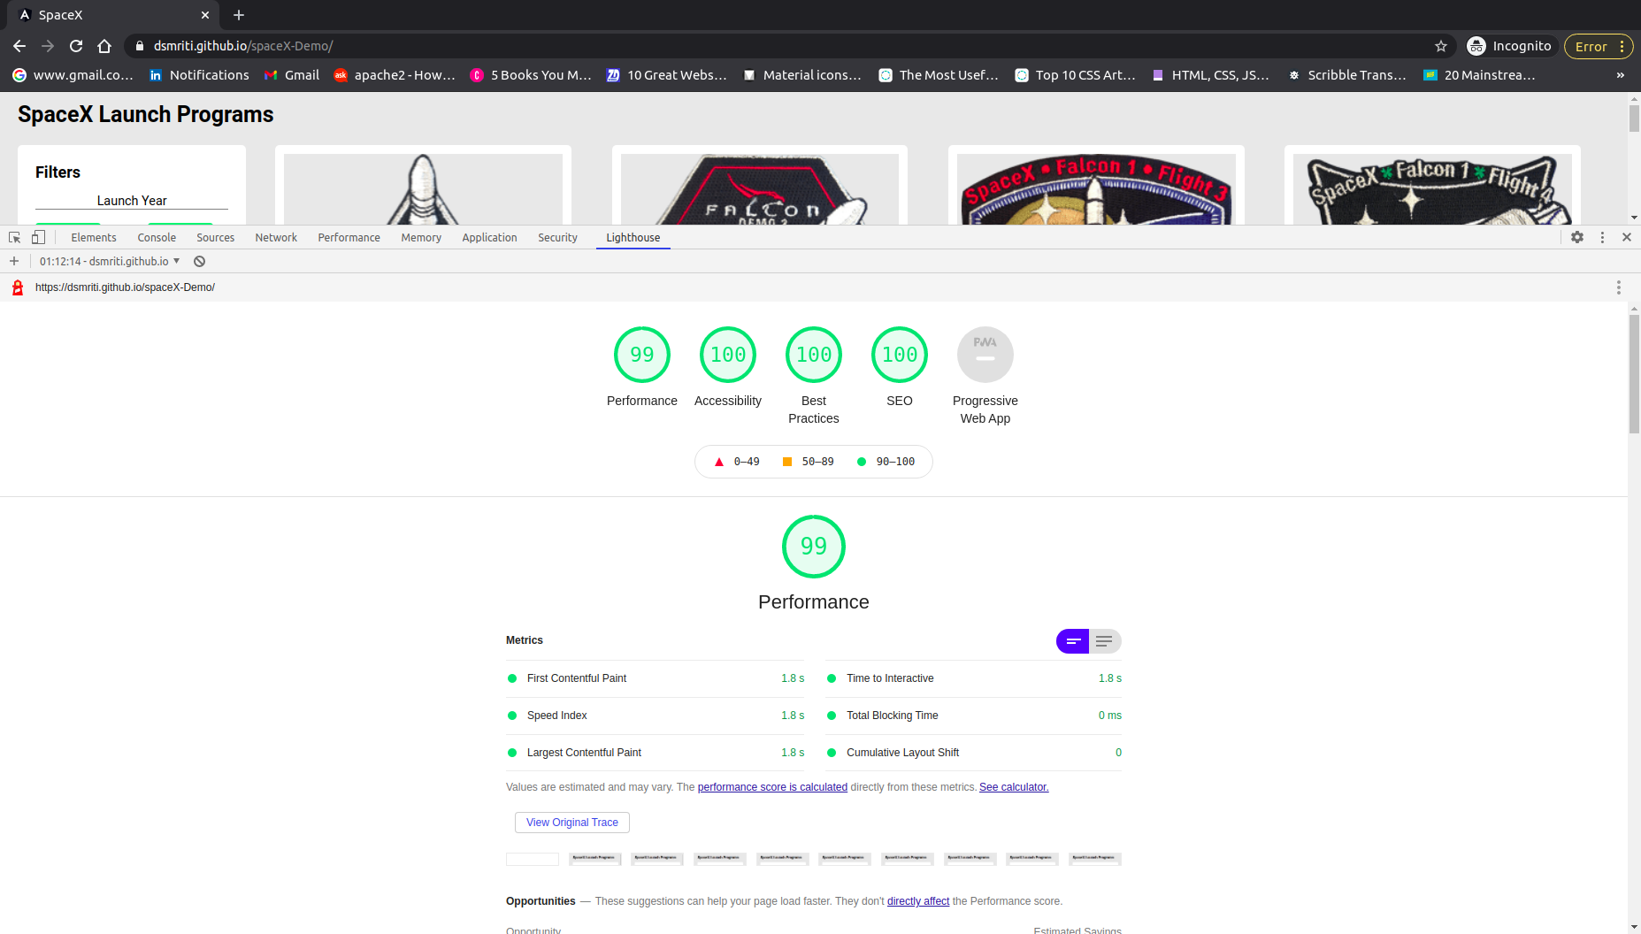Open DevTools settings gear
Viewport: 1641px width, 934px height.
pos(1577,237)
